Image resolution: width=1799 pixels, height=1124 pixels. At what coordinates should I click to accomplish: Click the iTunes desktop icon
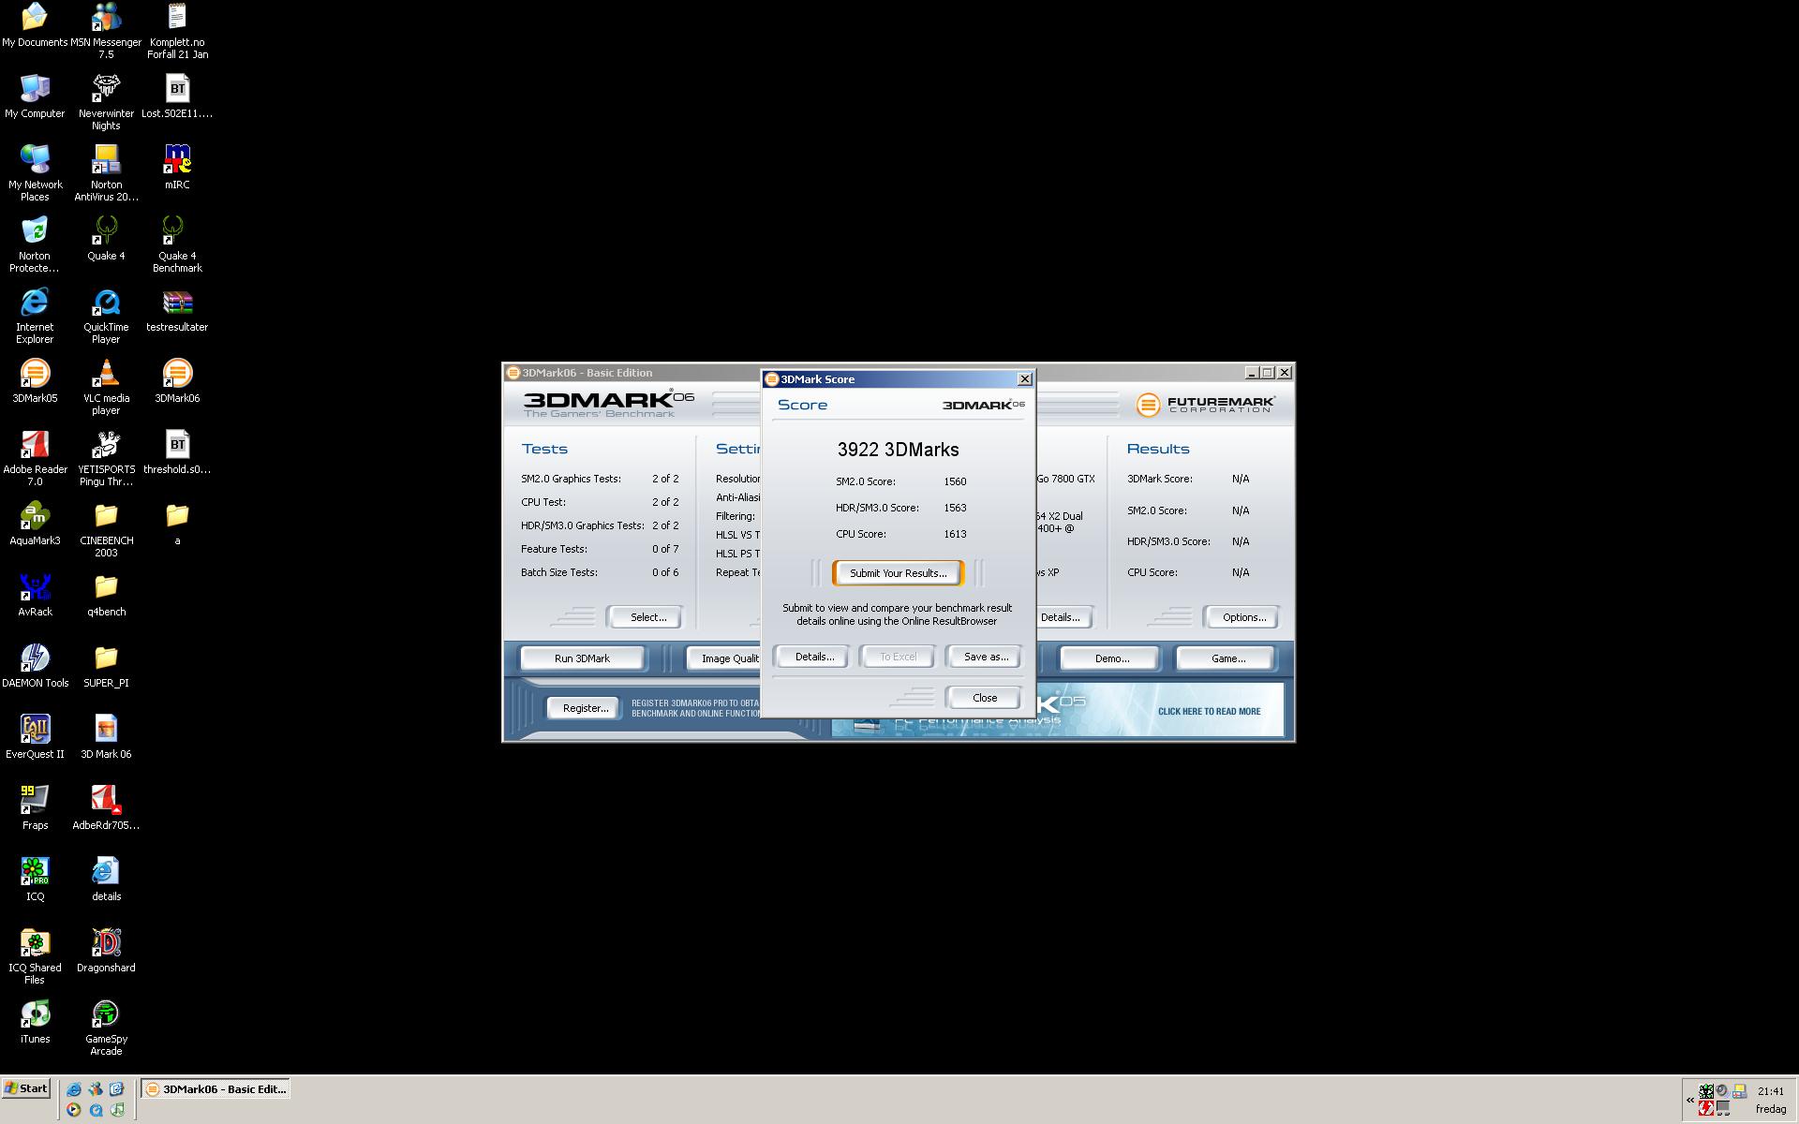tap(35, 1022)
